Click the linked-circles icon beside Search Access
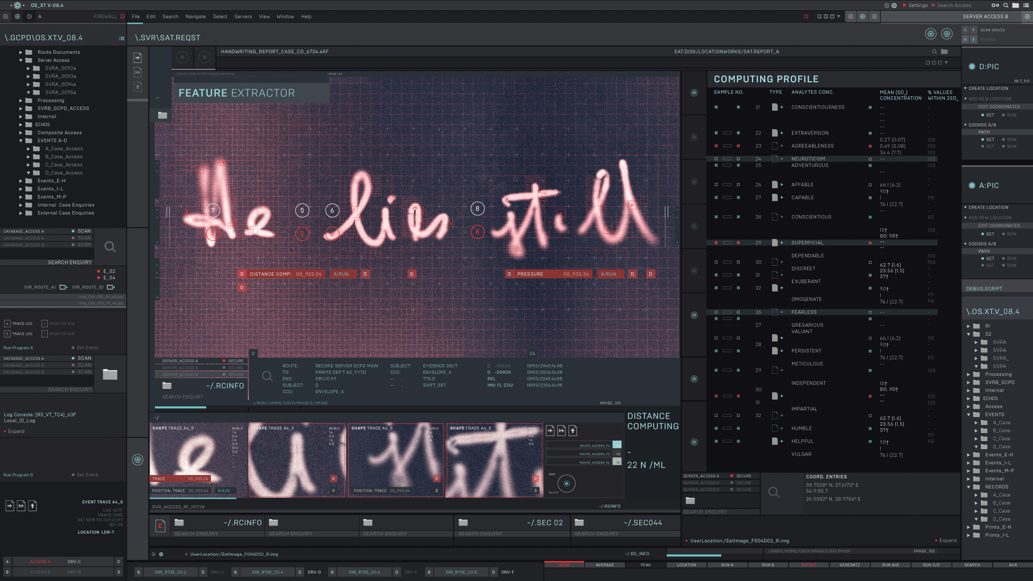The image size is (1033, 581). tap(995, 5)
